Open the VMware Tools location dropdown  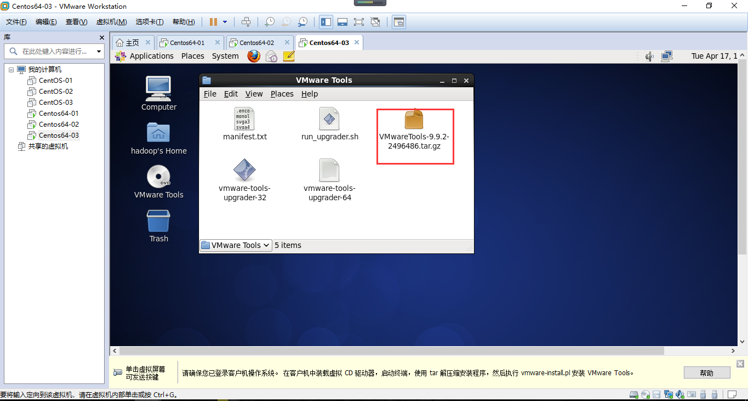236,245
